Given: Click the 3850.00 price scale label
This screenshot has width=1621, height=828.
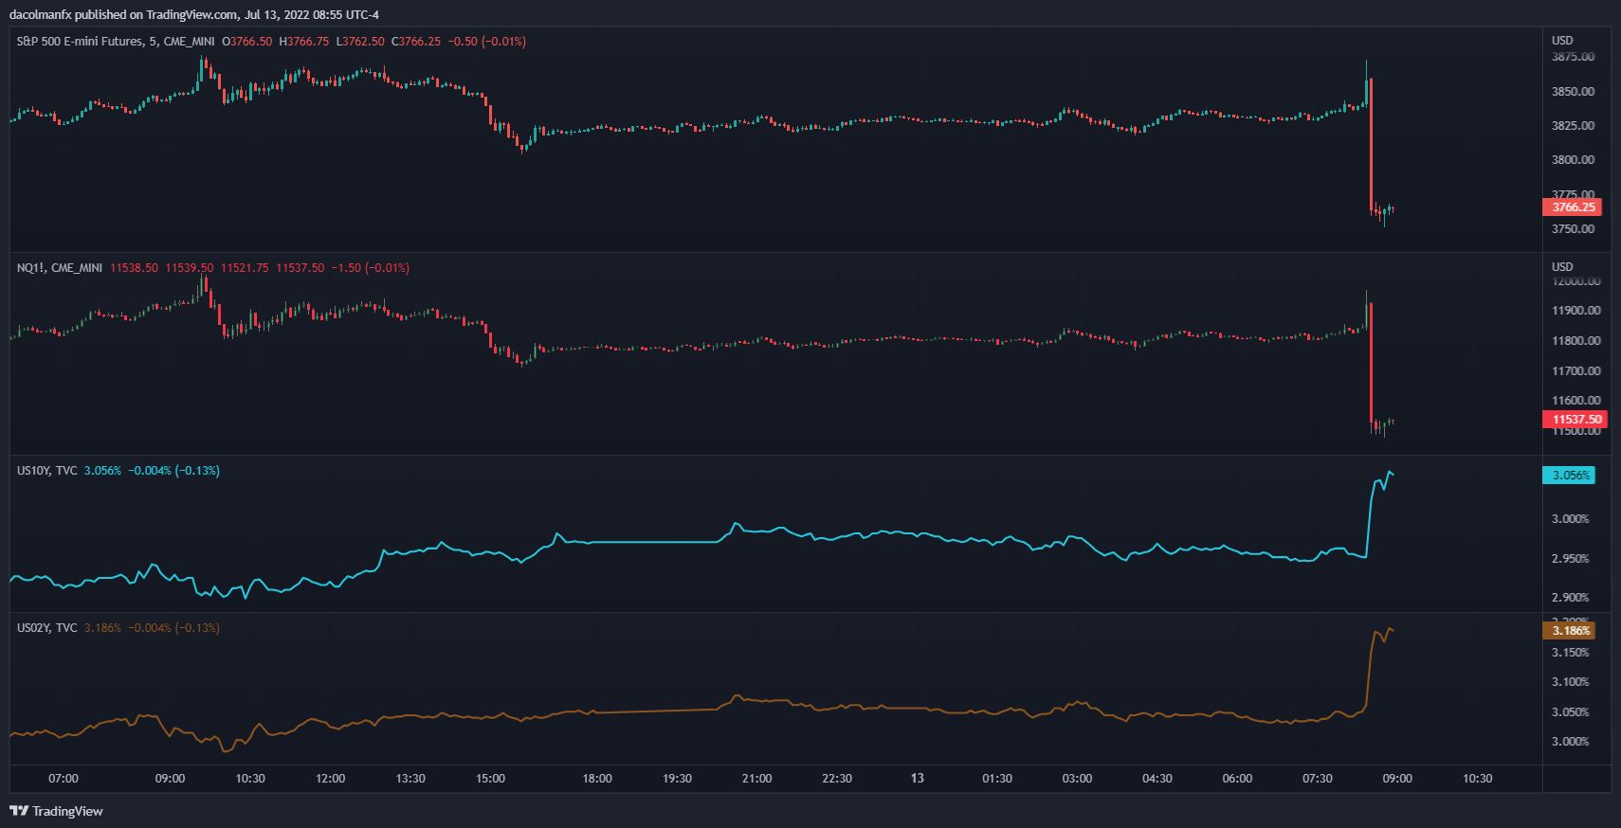Looking at the screenshot, I should tap(1573, 92).
